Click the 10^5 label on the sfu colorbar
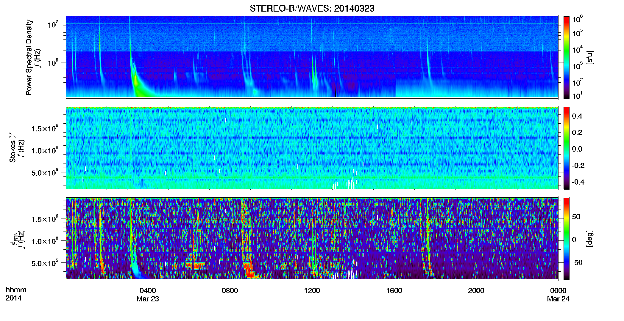 point(578,33)
